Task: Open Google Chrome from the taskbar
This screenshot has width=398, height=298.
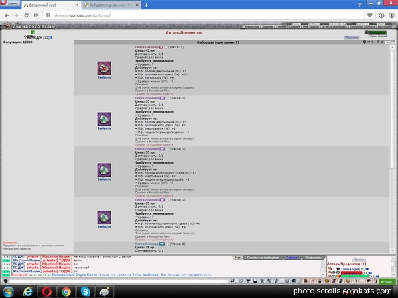Action: [66, 292]
